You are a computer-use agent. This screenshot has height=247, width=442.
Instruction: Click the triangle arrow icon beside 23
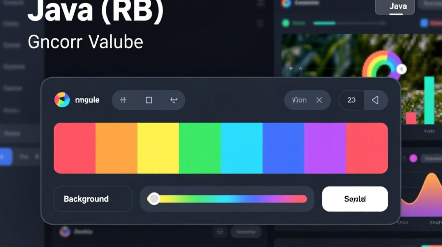click(375, 100)
